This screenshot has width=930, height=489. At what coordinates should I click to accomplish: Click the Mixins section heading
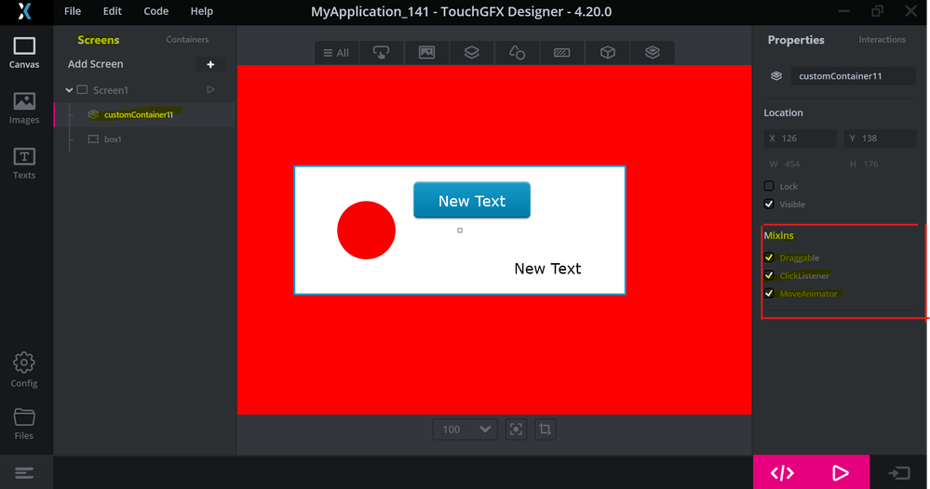[779, 235]
